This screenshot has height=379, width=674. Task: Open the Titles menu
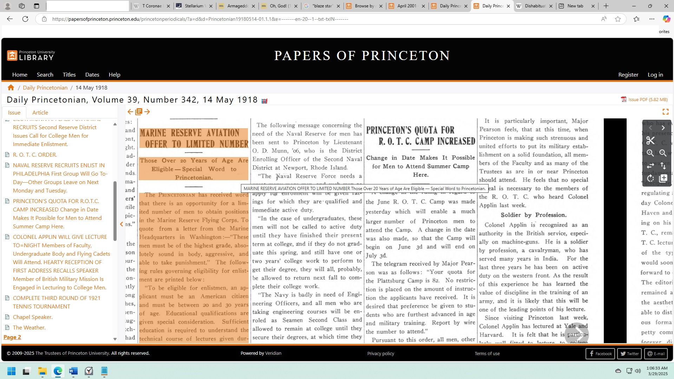pyautogui.click(x=69, y=74)
